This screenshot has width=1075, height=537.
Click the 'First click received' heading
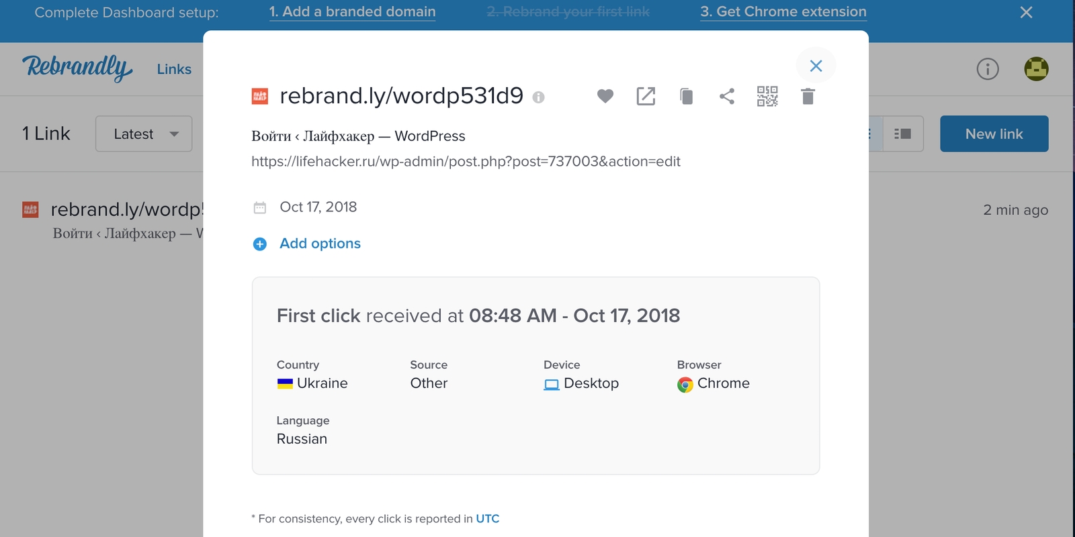point(478,315)
